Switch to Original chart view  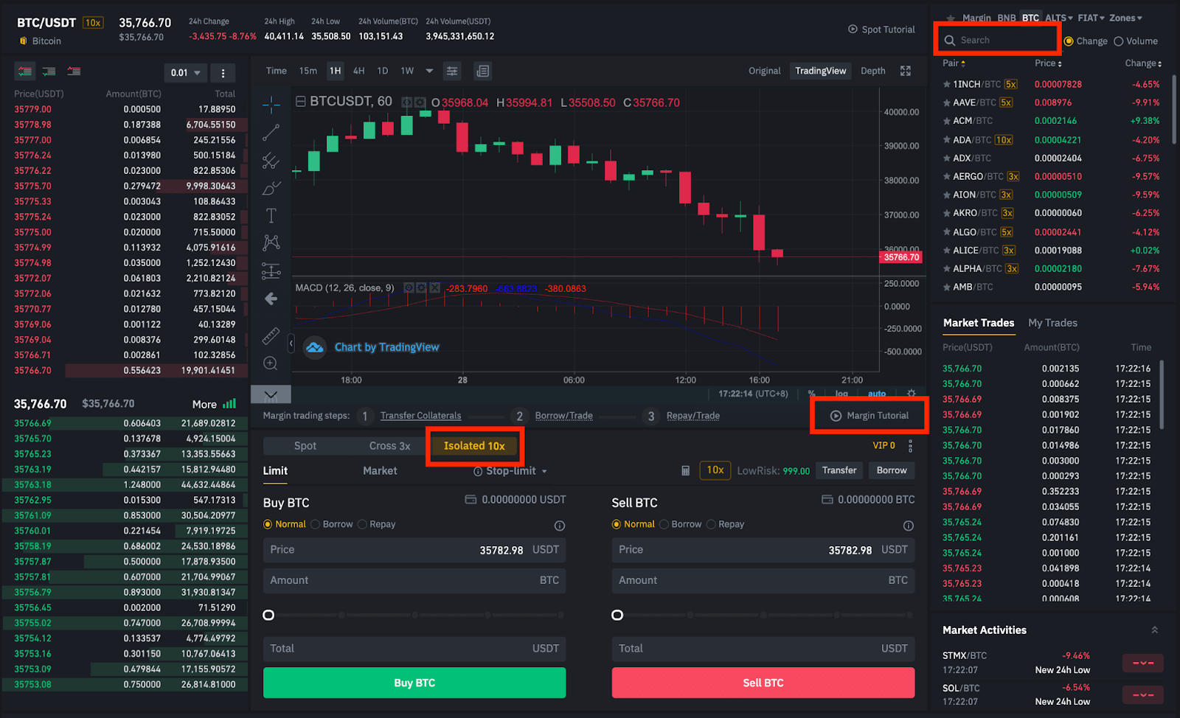point(765,71)
